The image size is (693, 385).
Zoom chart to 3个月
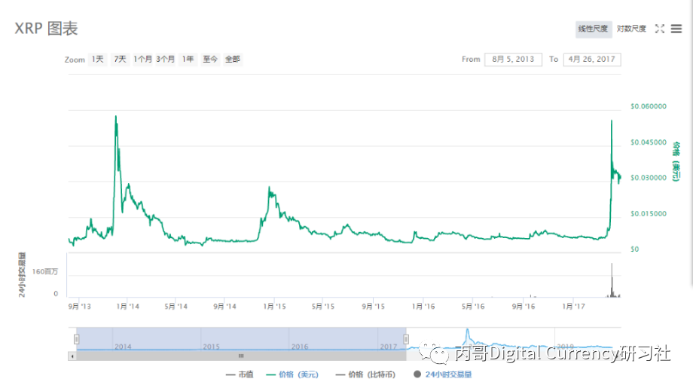166,59
